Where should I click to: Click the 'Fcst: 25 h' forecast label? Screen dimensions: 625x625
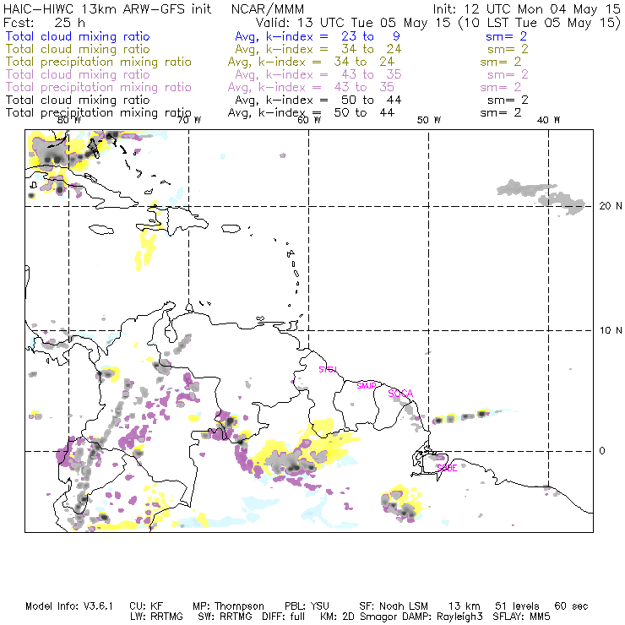44,22
